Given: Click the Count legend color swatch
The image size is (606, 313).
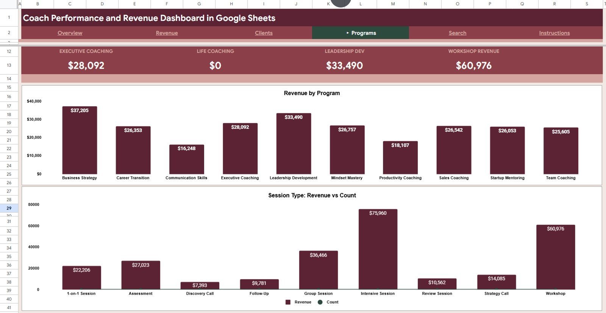Looking at the screenshot, I should (320, 302).
